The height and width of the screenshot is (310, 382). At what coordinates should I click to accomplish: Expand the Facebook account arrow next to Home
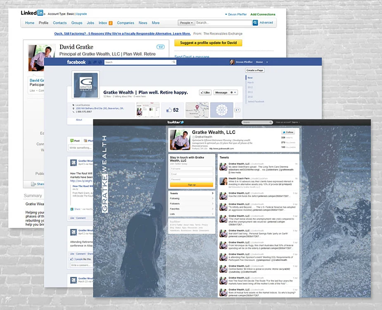[x=267, y=62]
